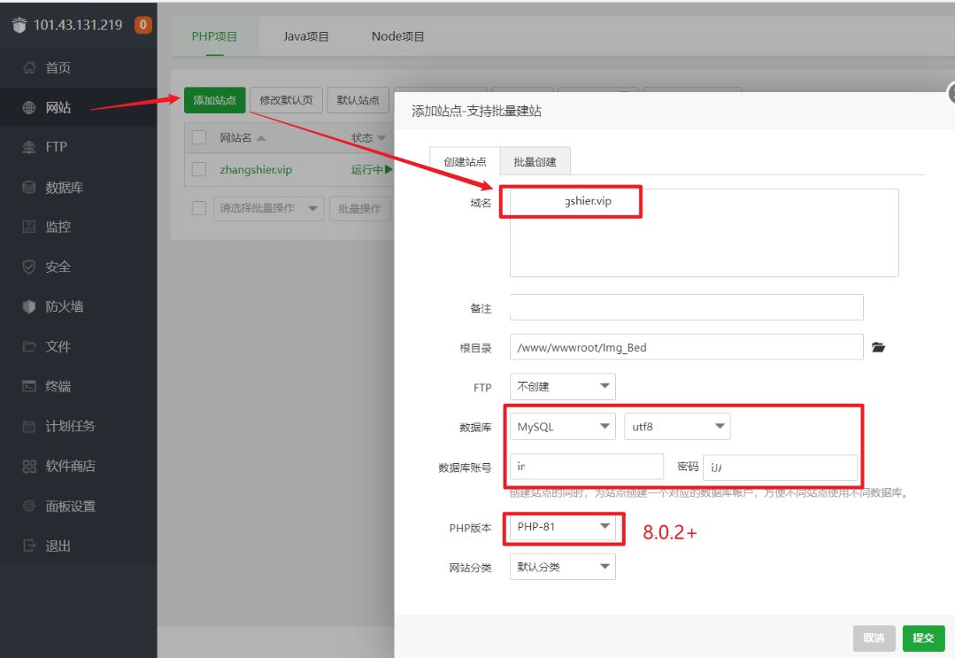Open the MySQL database type dropdown
The width and height of the screenshot is (955, 658).
562,427
